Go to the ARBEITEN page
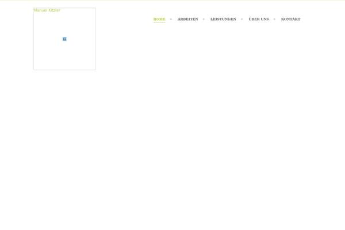 coord(187,19)
